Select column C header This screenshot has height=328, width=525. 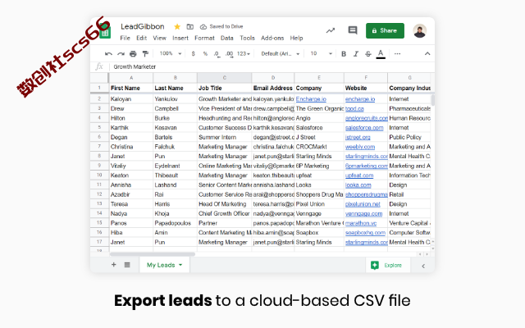[224, 78]
